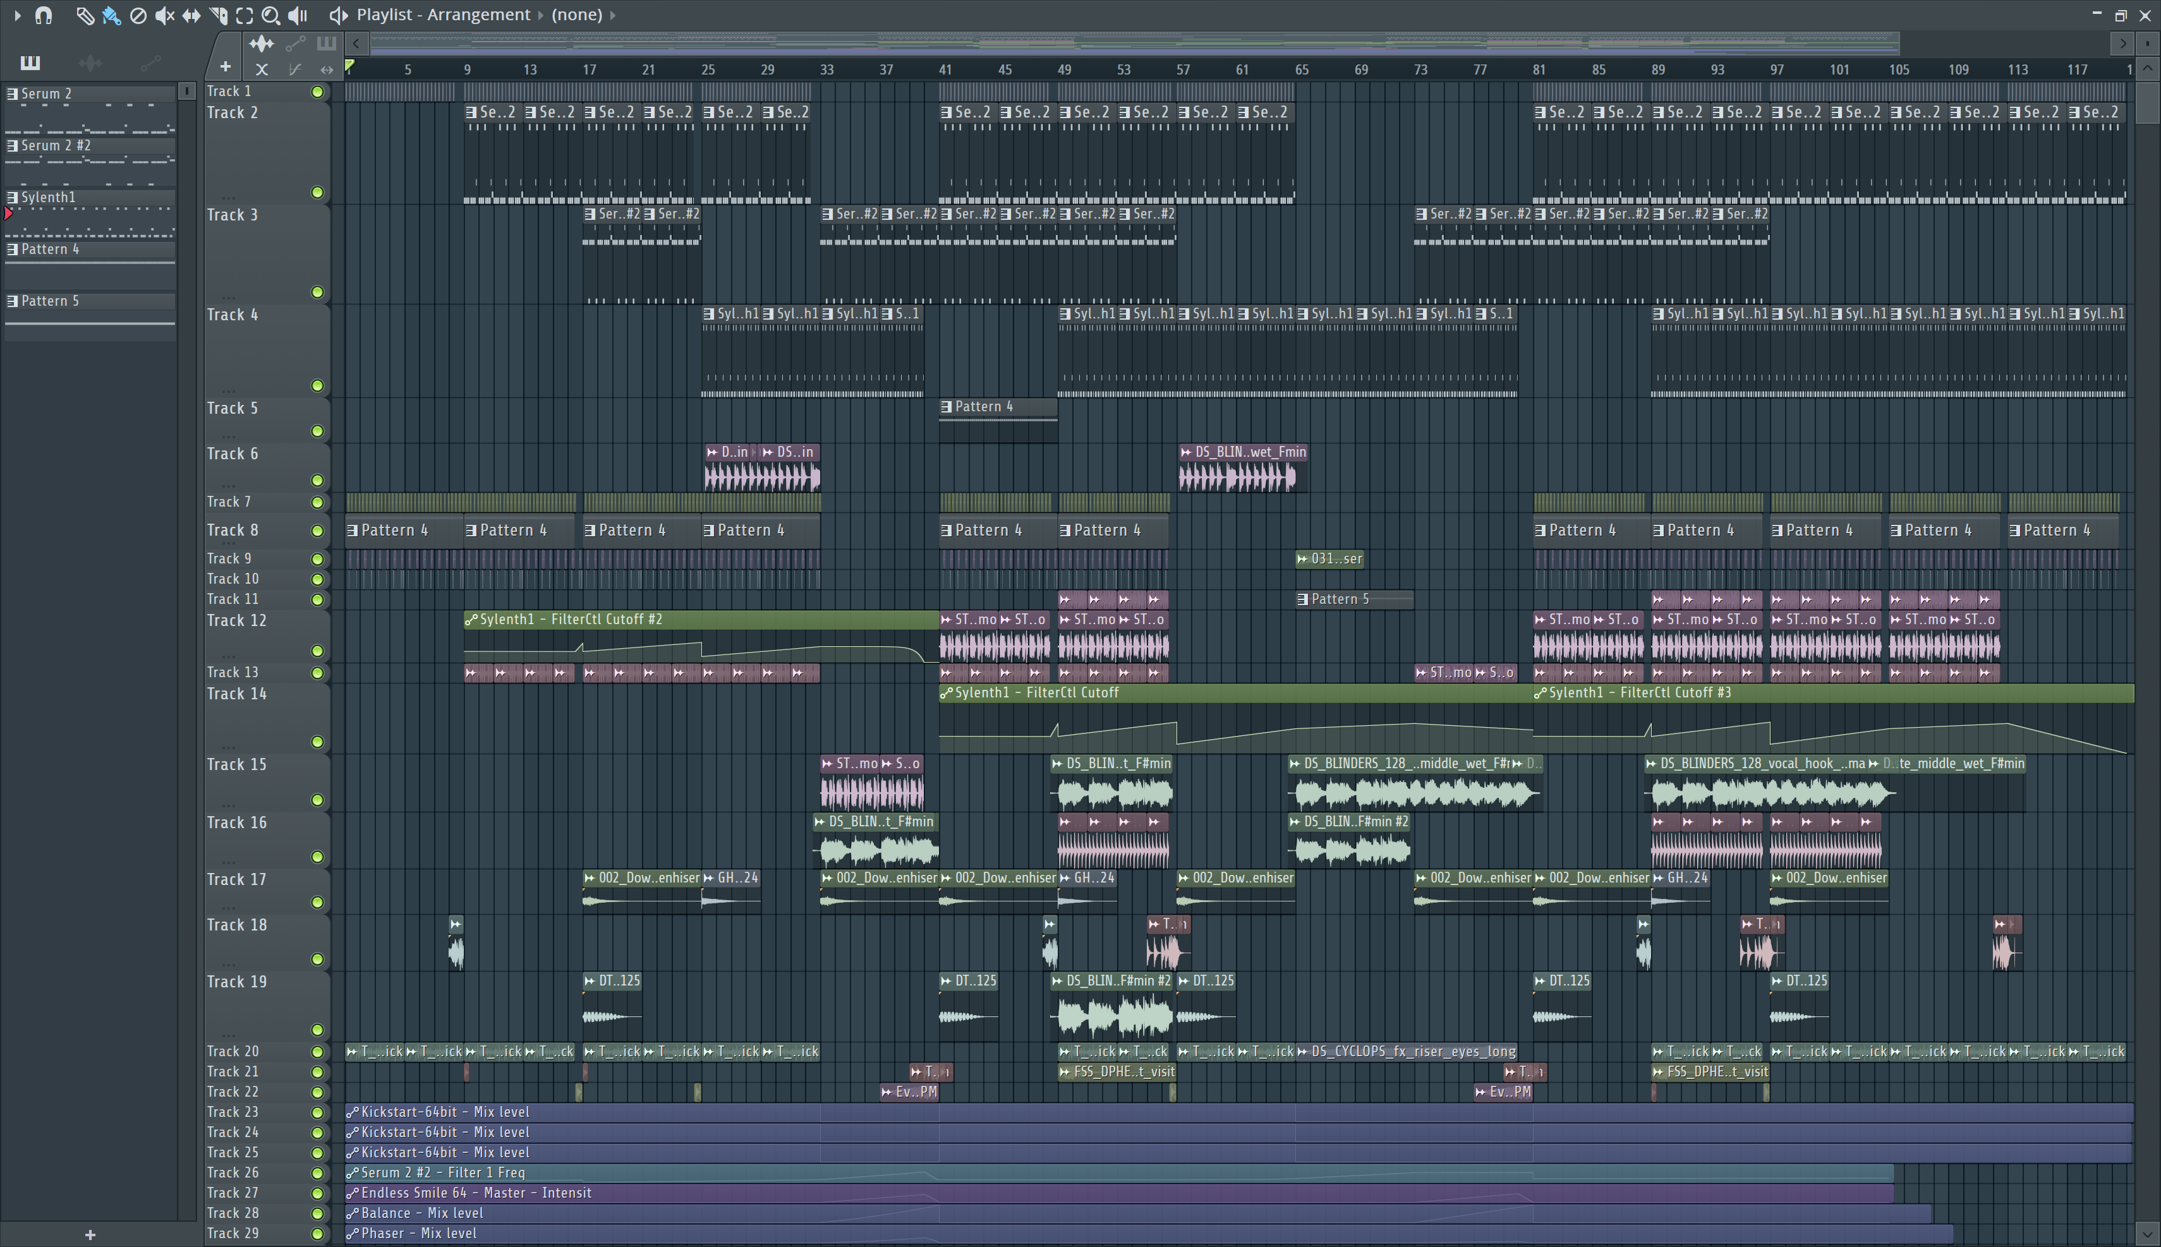The width and height of the screenshot is (2161, 1247).
Task: Select the Endless Smile 64 automation clip
Action: click(1118, 1193)
